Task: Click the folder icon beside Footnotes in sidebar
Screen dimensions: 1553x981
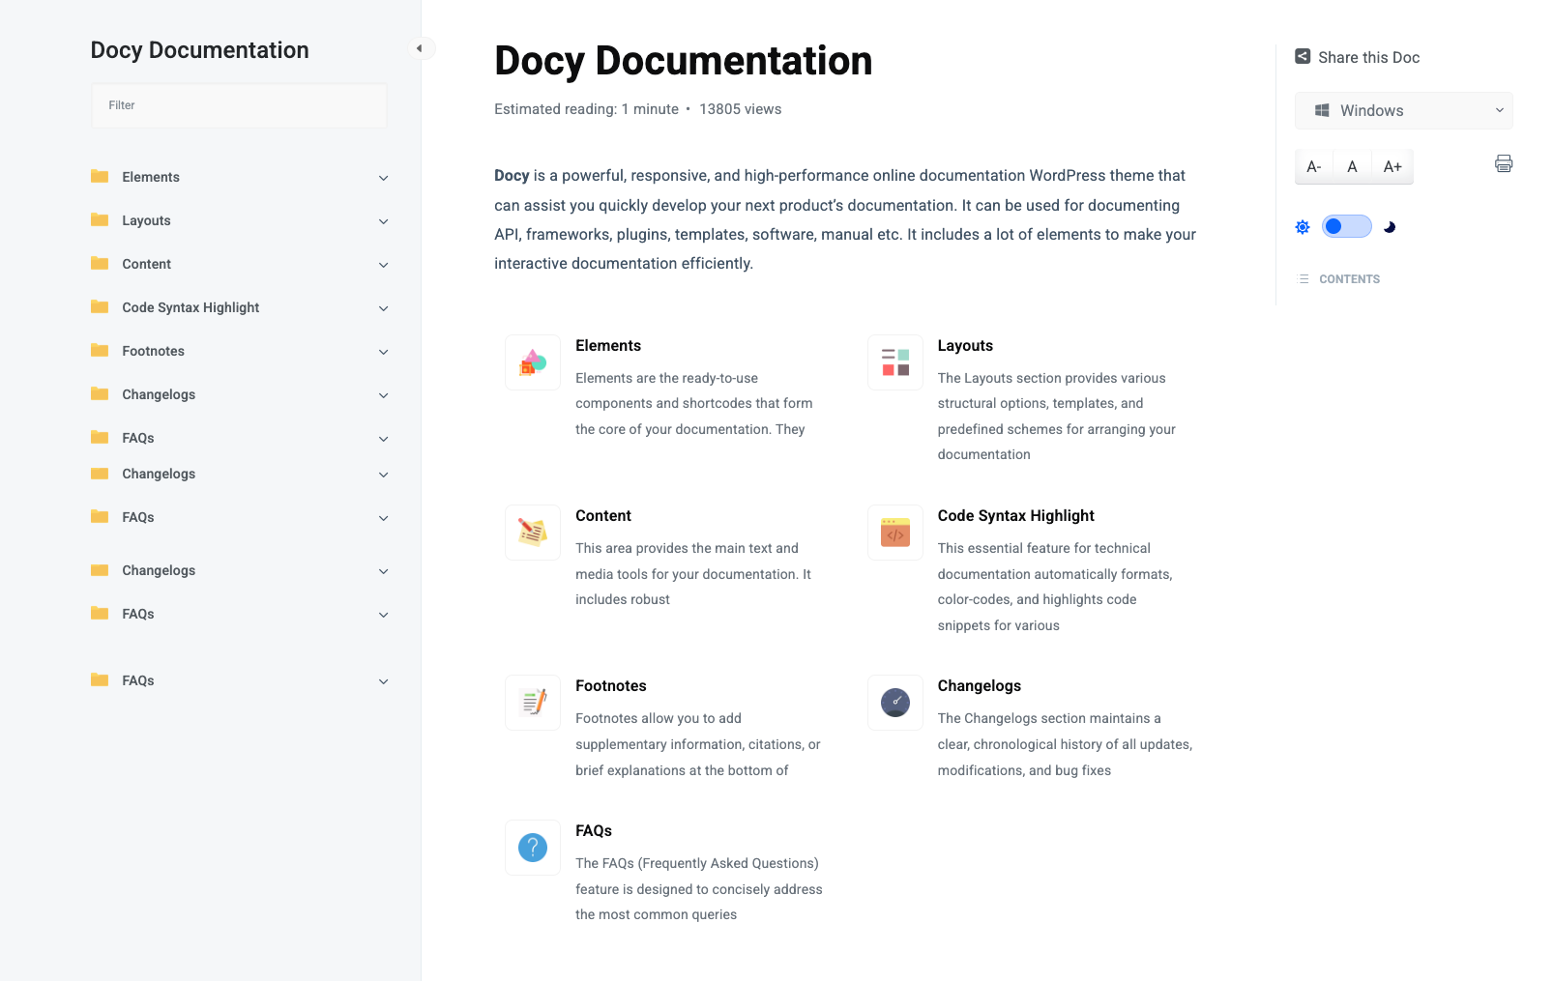Action: click(100, 350)
